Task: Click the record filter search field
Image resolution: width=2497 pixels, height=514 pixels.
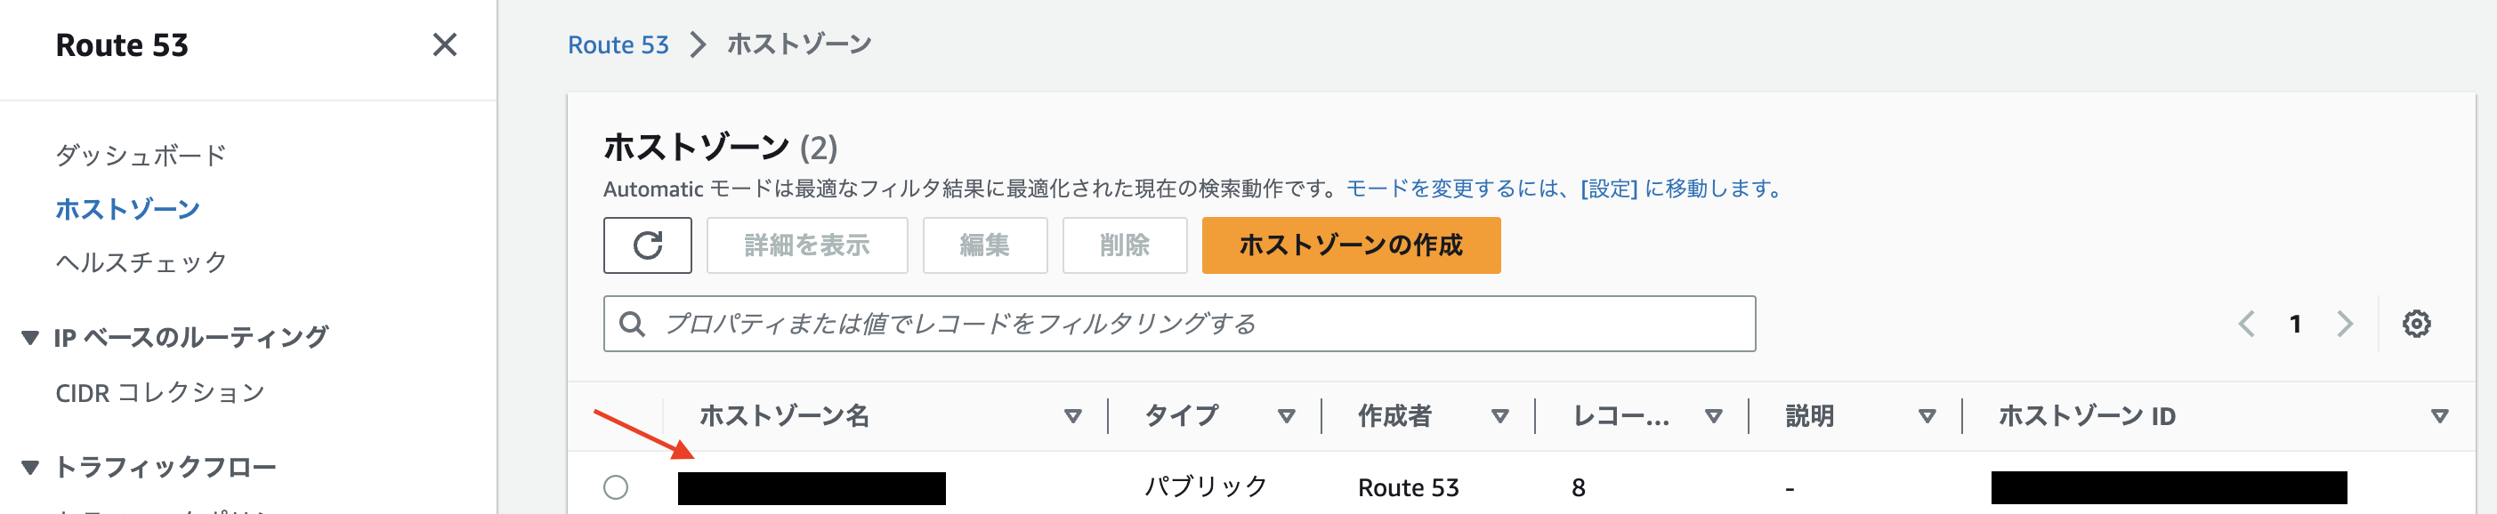Action: [x=1179, y=324]
